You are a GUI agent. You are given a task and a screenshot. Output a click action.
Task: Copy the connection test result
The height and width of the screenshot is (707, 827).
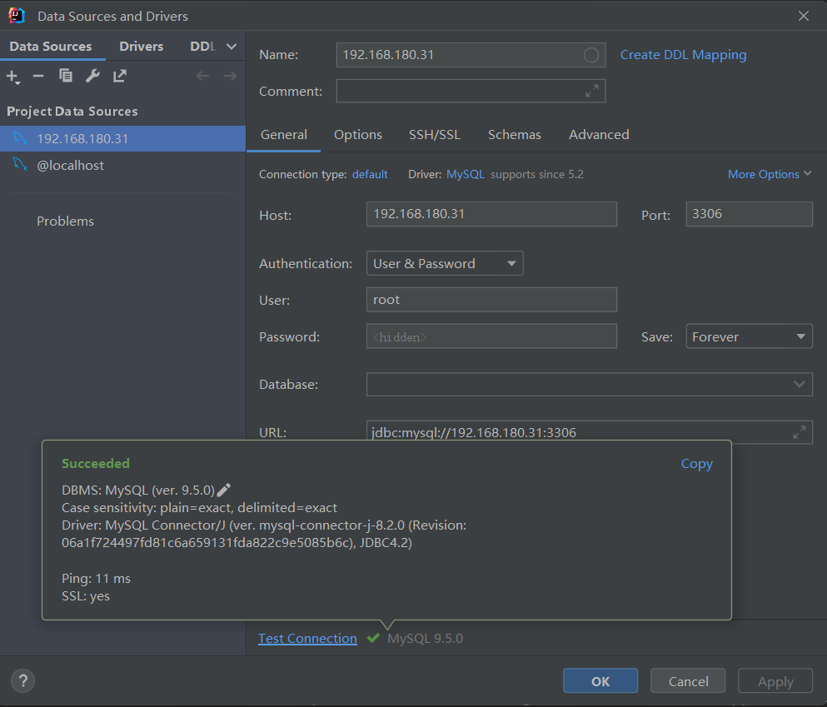tap(697, 464)
